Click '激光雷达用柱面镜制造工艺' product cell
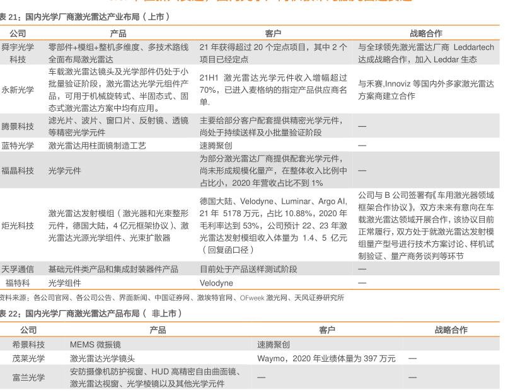 [x=97, y=146]
